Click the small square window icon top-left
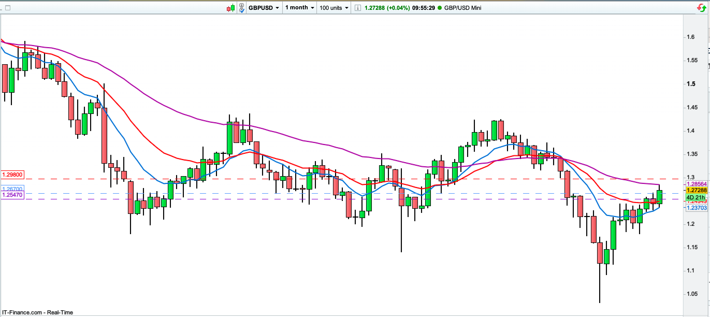The width and height of the screenshot is (710, 317). (x=8, y=8)
